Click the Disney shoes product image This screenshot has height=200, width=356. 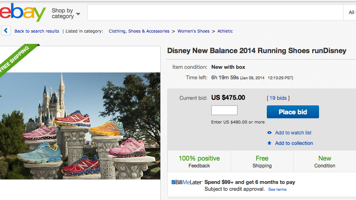[x=80, y=126]
